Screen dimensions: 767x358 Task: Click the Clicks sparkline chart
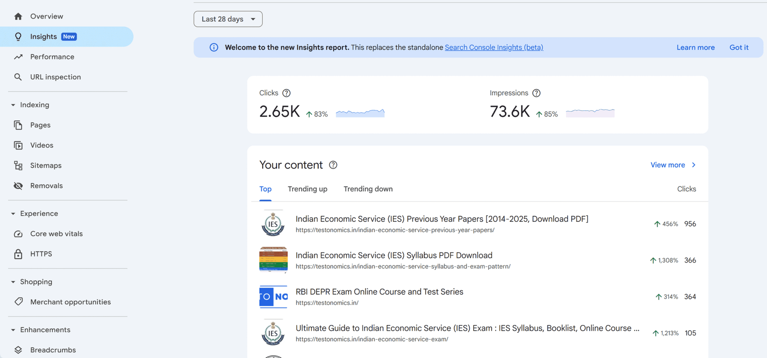point(360,113)
